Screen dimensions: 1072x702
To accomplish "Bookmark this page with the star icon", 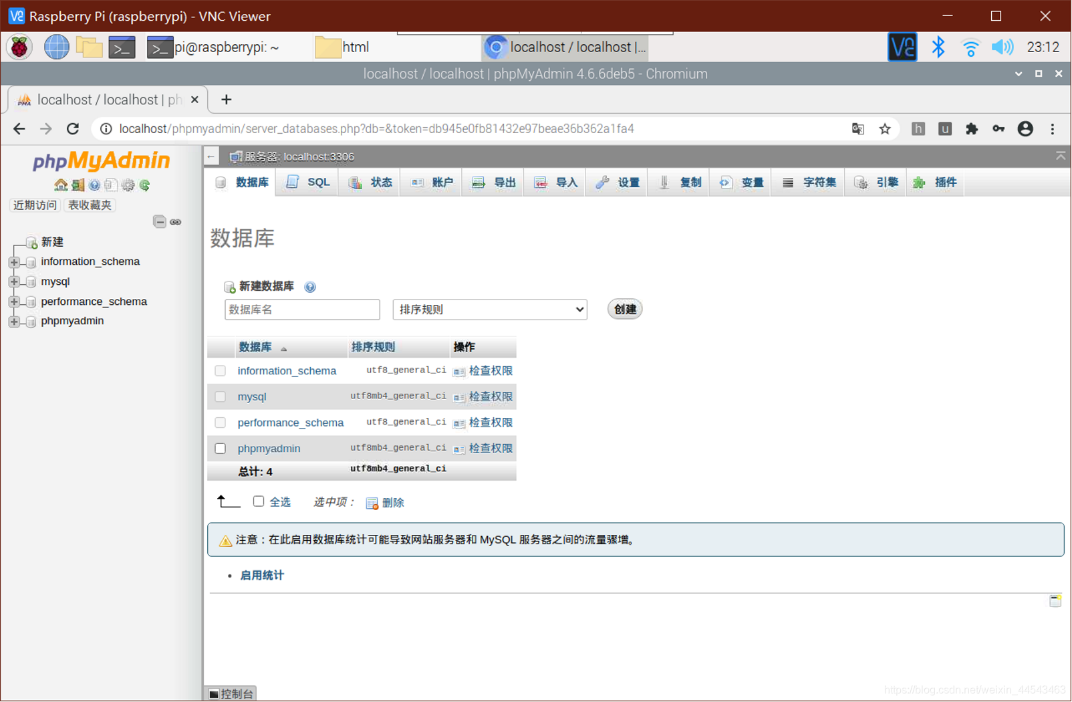I will pyautogui.click(x=885, y=129).
